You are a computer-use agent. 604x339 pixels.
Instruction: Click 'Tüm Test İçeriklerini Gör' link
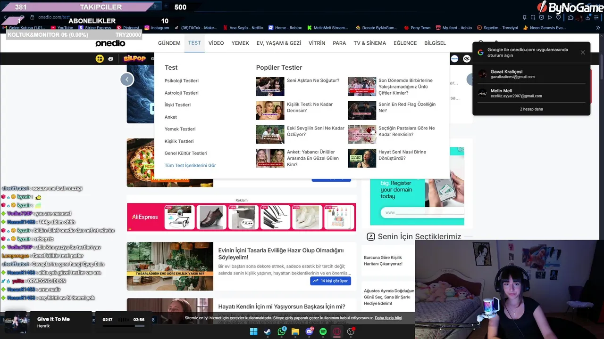190,165
